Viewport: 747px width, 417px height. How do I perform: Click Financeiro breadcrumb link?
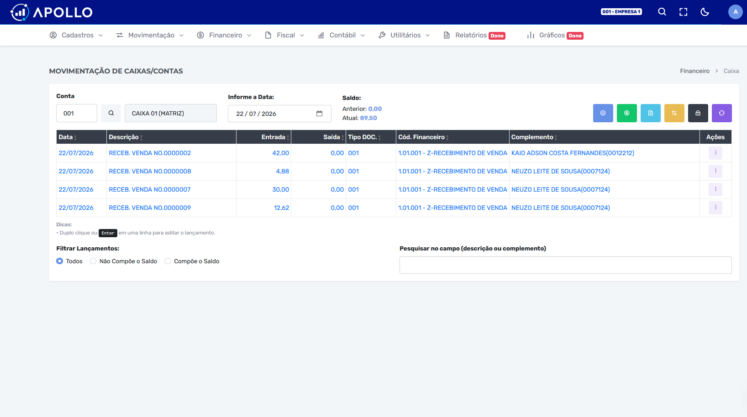click(694, 71)
